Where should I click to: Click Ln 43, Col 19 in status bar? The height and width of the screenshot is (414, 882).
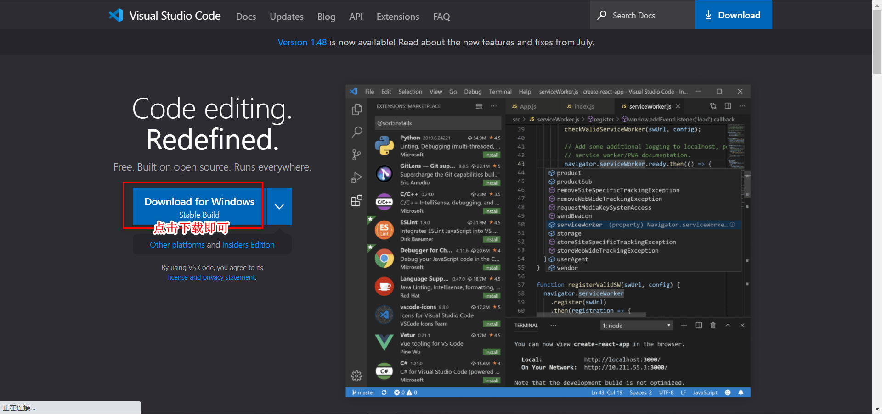tap(607, 392)
